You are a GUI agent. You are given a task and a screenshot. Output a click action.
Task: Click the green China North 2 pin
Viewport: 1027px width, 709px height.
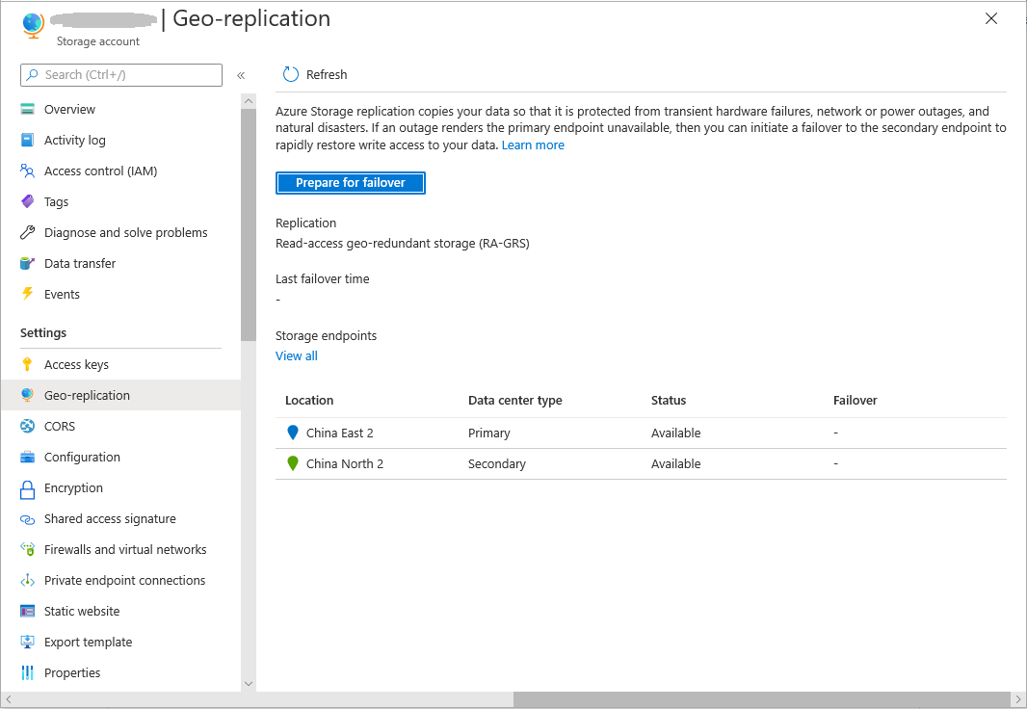(x=293, y=463)
